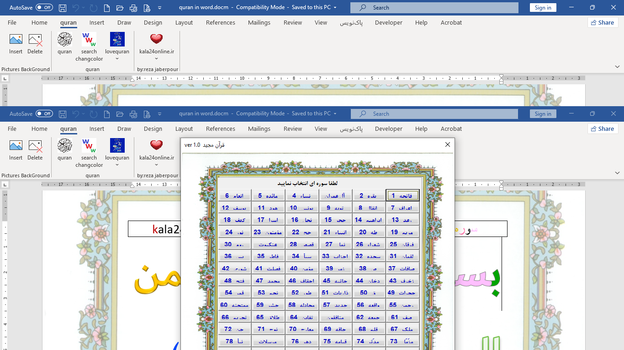The image size is (624, 350).
Task: Open Customize Quick Access Toolbar dropdown in front window
Action: point(160,114)
